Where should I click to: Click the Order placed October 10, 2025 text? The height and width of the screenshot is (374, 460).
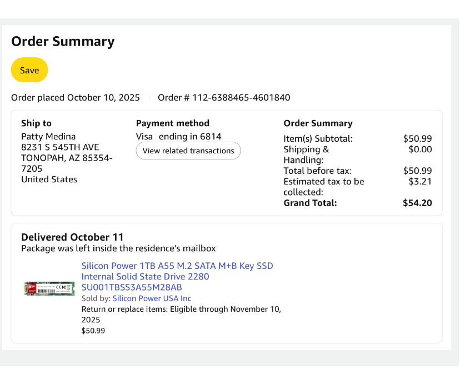76,98
